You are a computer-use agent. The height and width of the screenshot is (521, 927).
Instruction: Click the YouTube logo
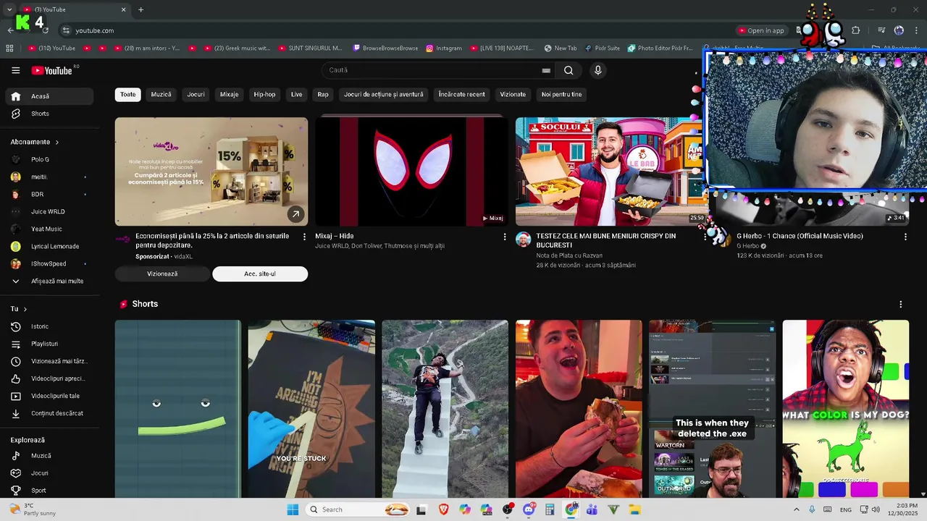coord(51,70)
